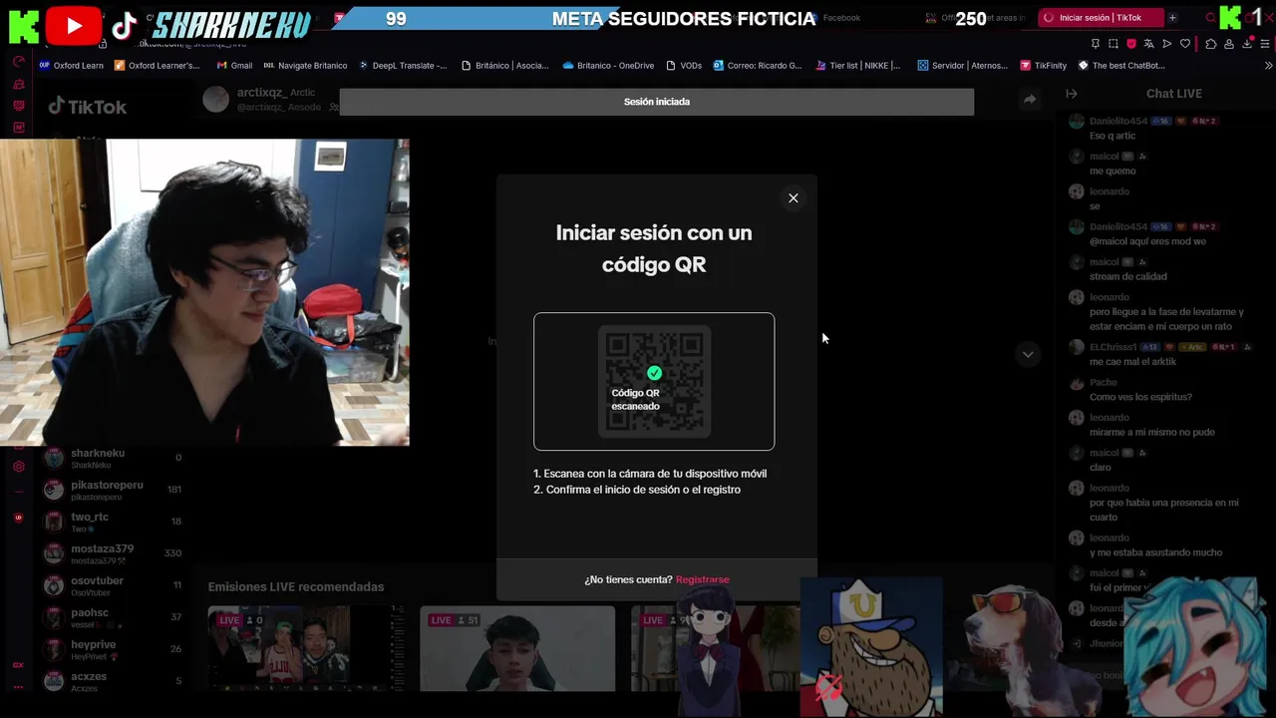Open the sharkneku live channel row
This screenshot has width=1276, height=718.
coord(113,458)
